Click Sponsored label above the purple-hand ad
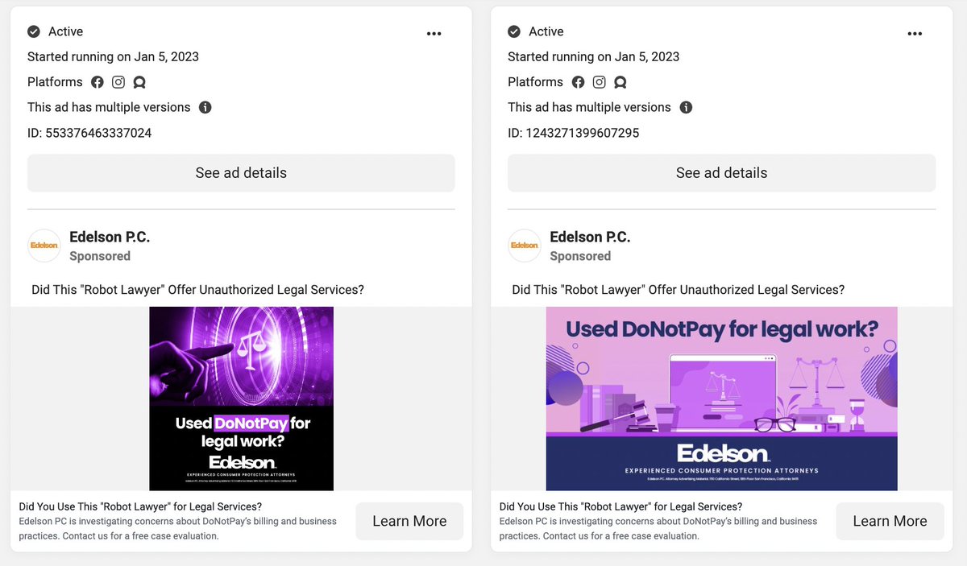 pos(100,256)
